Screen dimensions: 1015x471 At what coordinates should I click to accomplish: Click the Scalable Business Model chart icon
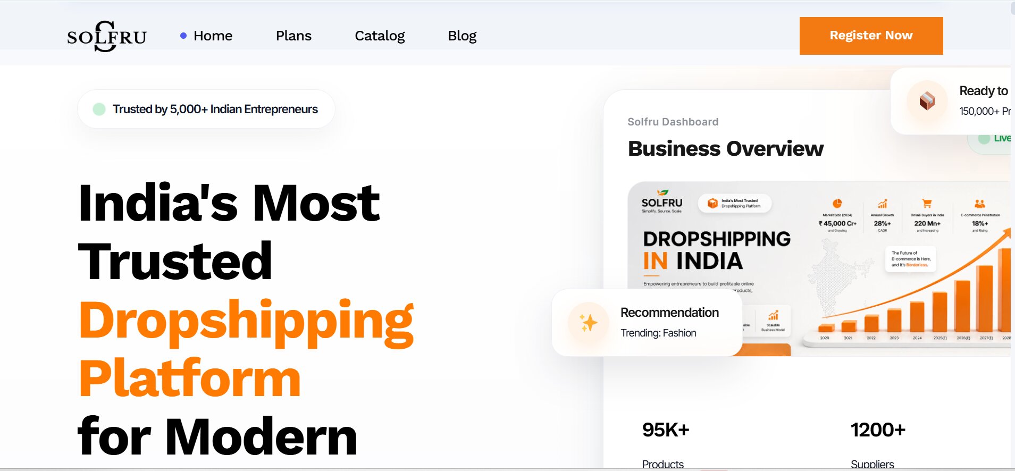[773, 315]
